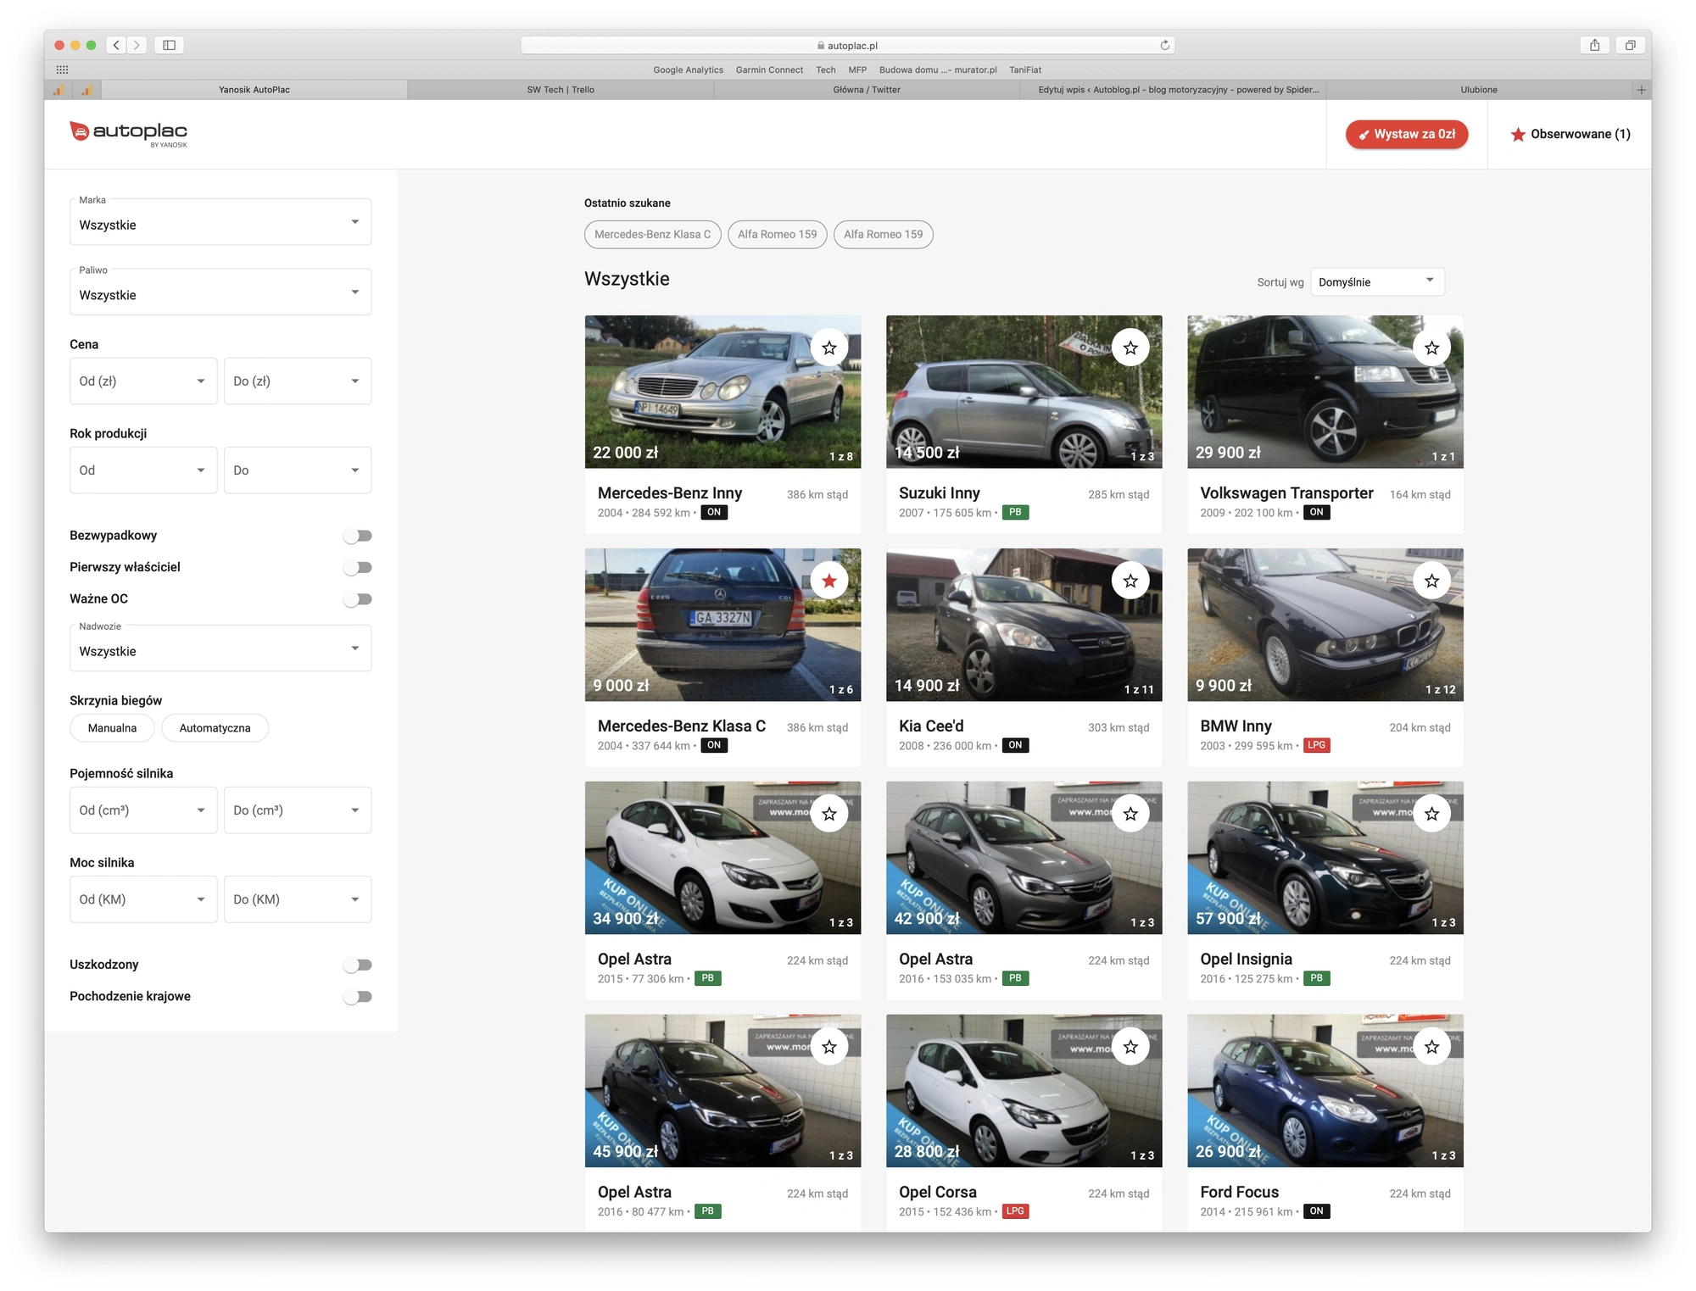This screenshot has width=1696, height=1291.
Task: Open the Safari share icon
Action: tap(1594, 45)
